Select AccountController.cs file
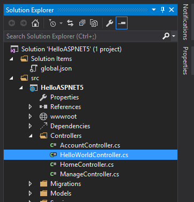 point(90,145)
